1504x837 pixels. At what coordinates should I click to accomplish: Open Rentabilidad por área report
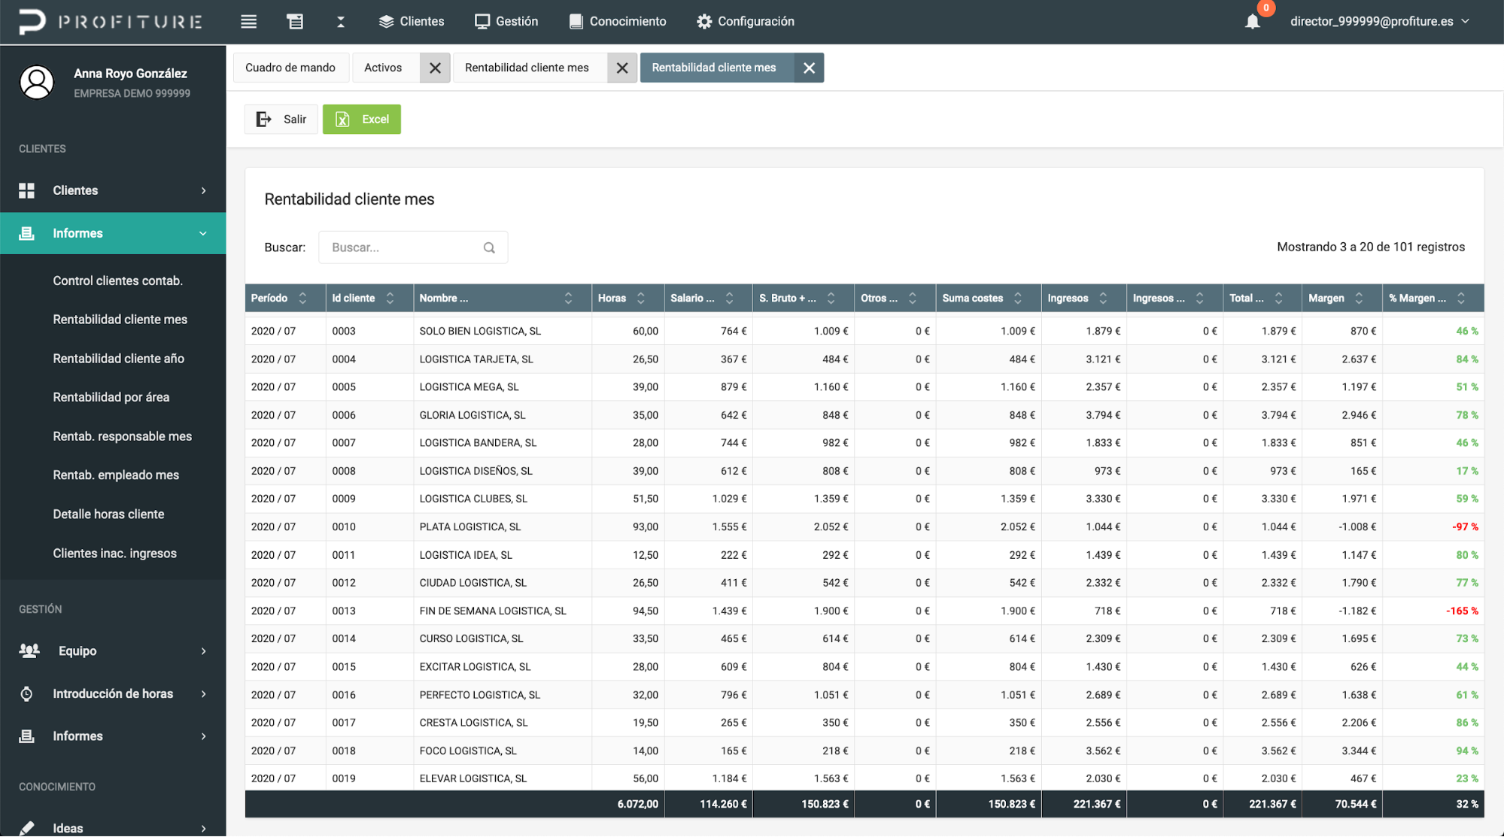(x=111, y=397)
